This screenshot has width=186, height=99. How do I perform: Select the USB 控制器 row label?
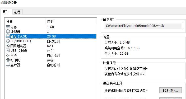pyautogui.click(x=18, y=51)
